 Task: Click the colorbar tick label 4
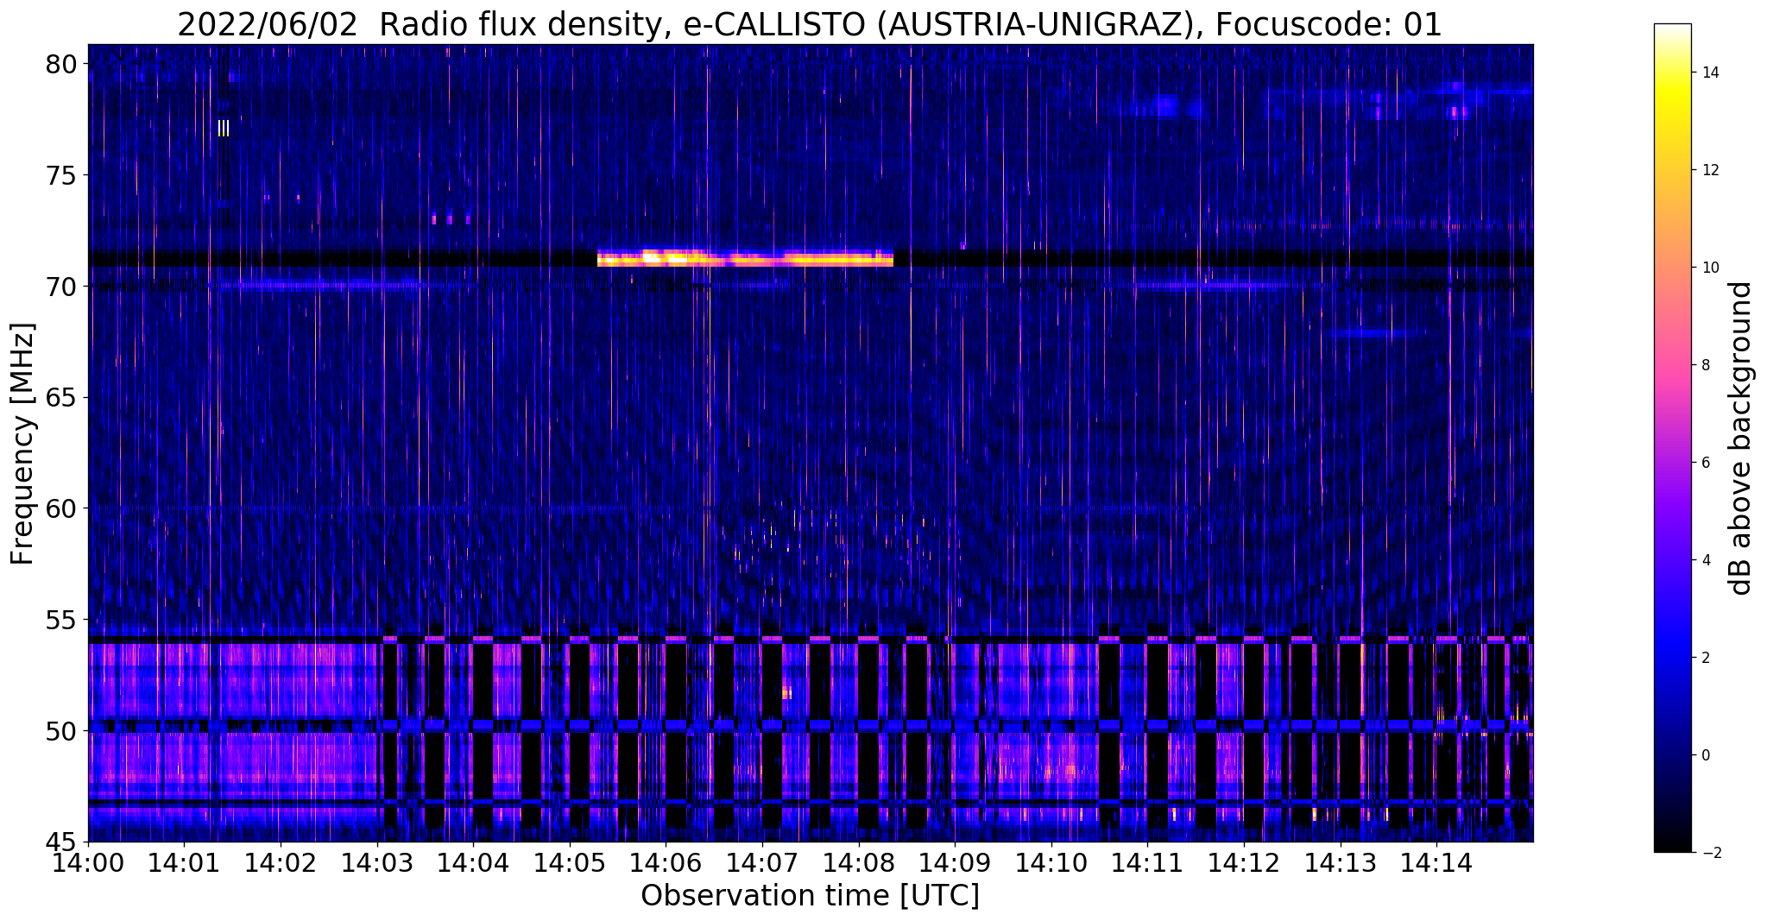click(1705, 560)
